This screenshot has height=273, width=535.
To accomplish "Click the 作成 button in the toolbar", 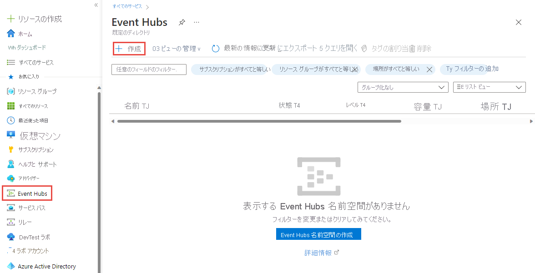I will [x=129, y=49].
